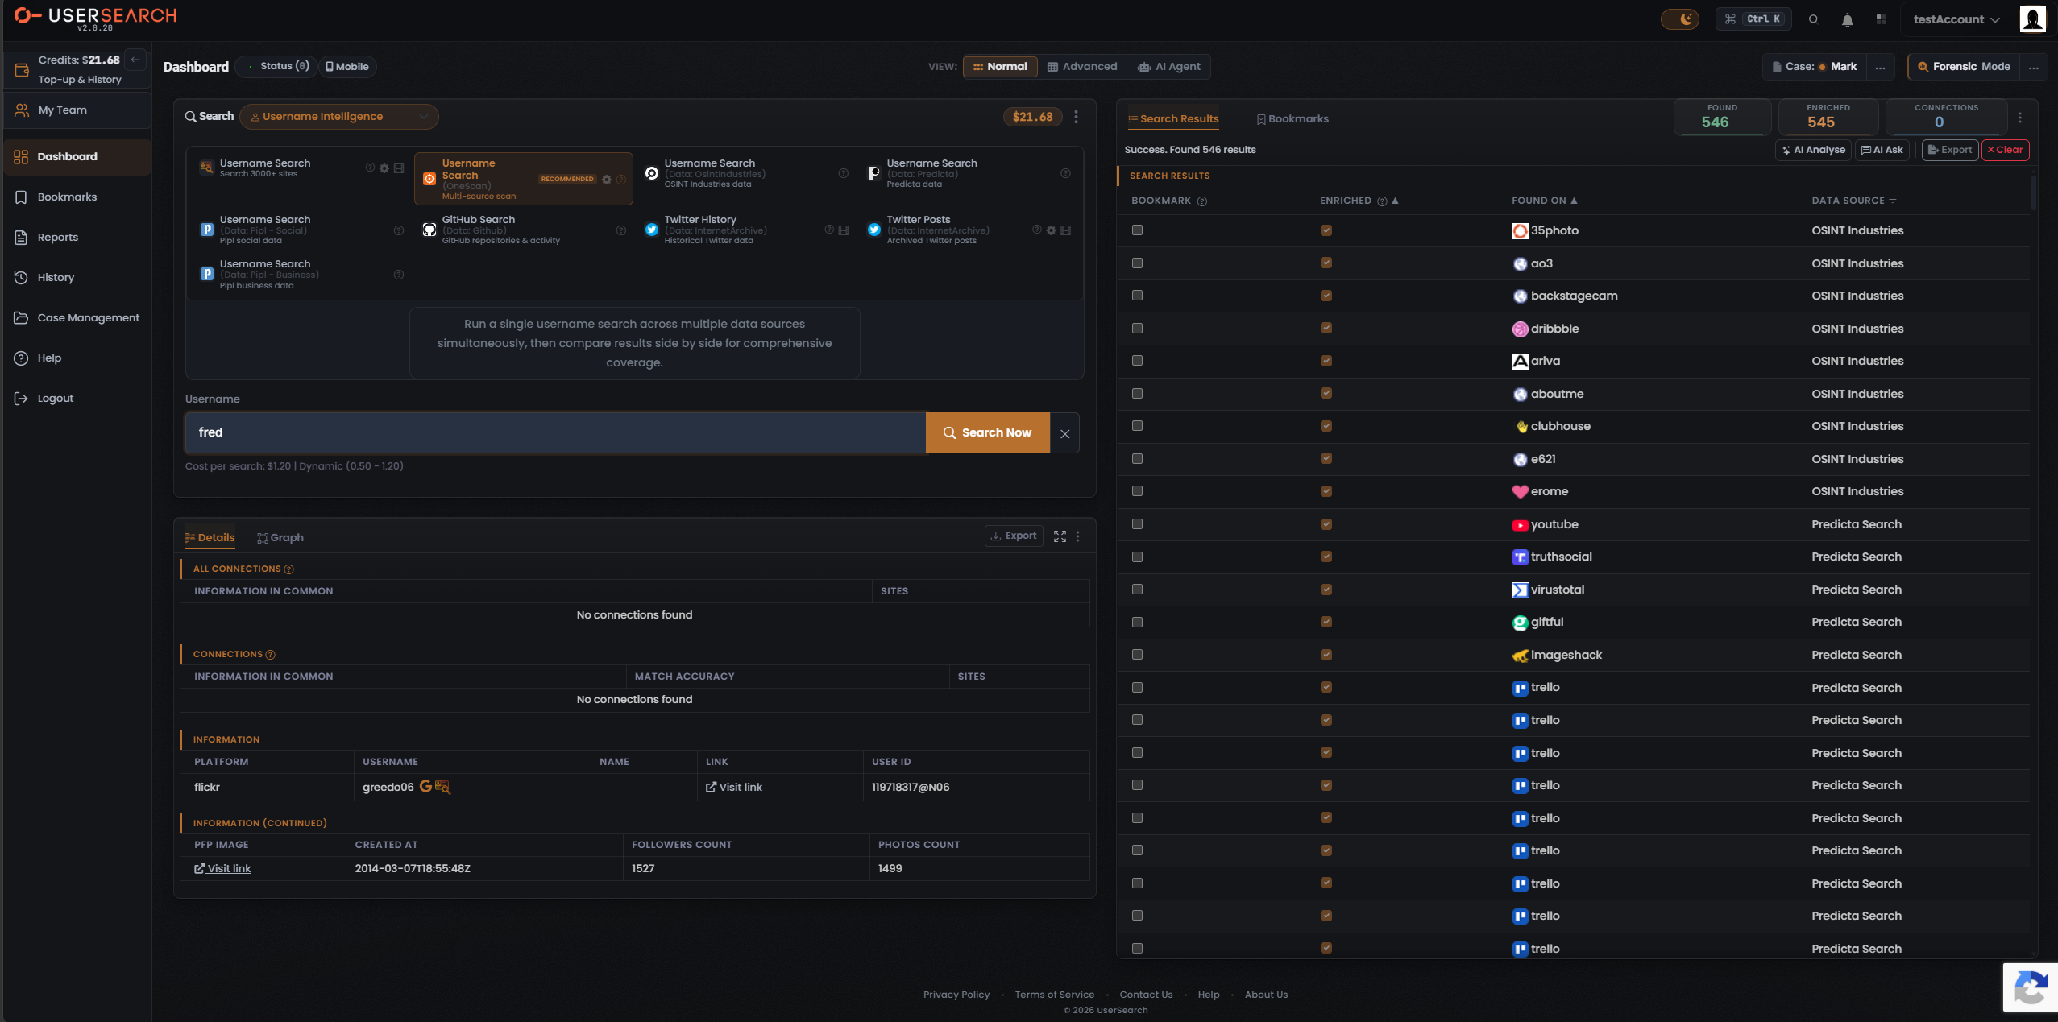Enable Forensic Mode
This screenshot has height=1022, width=2058.
click(1963, 67)
